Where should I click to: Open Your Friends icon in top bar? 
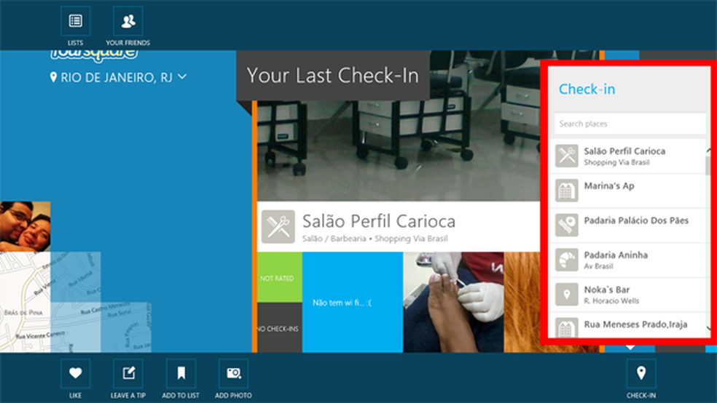click(128, 21)
